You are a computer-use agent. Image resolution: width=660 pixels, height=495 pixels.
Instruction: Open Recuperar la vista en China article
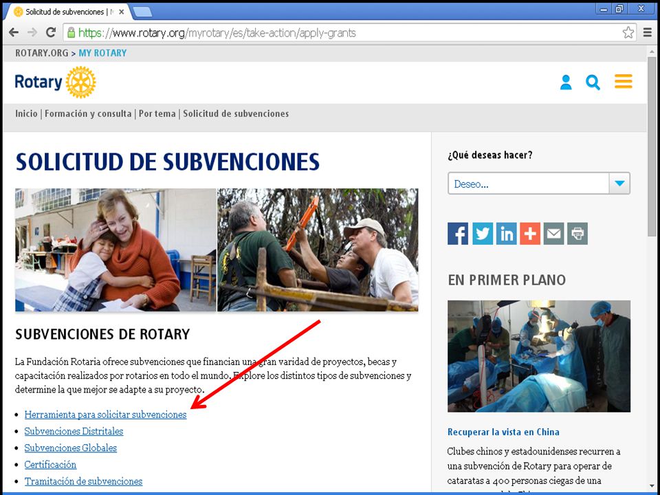tap(503, 432)
